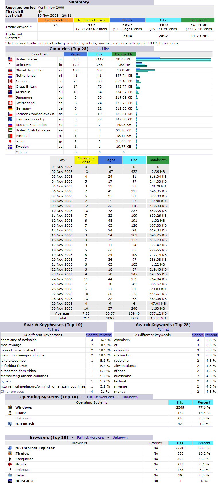Click the Switzerland flag icon
This screenshot has height=483, width=218.
(10, 103)
